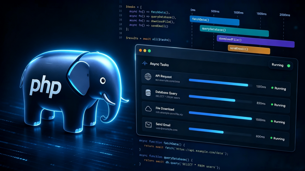The width and height of the screenshot is (305, 171).
Task: Click the cloud icon beside File Download
Action: click(x=149, y=109)
